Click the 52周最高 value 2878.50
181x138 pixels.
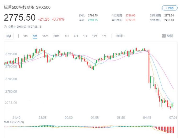(x=169, y=16)
